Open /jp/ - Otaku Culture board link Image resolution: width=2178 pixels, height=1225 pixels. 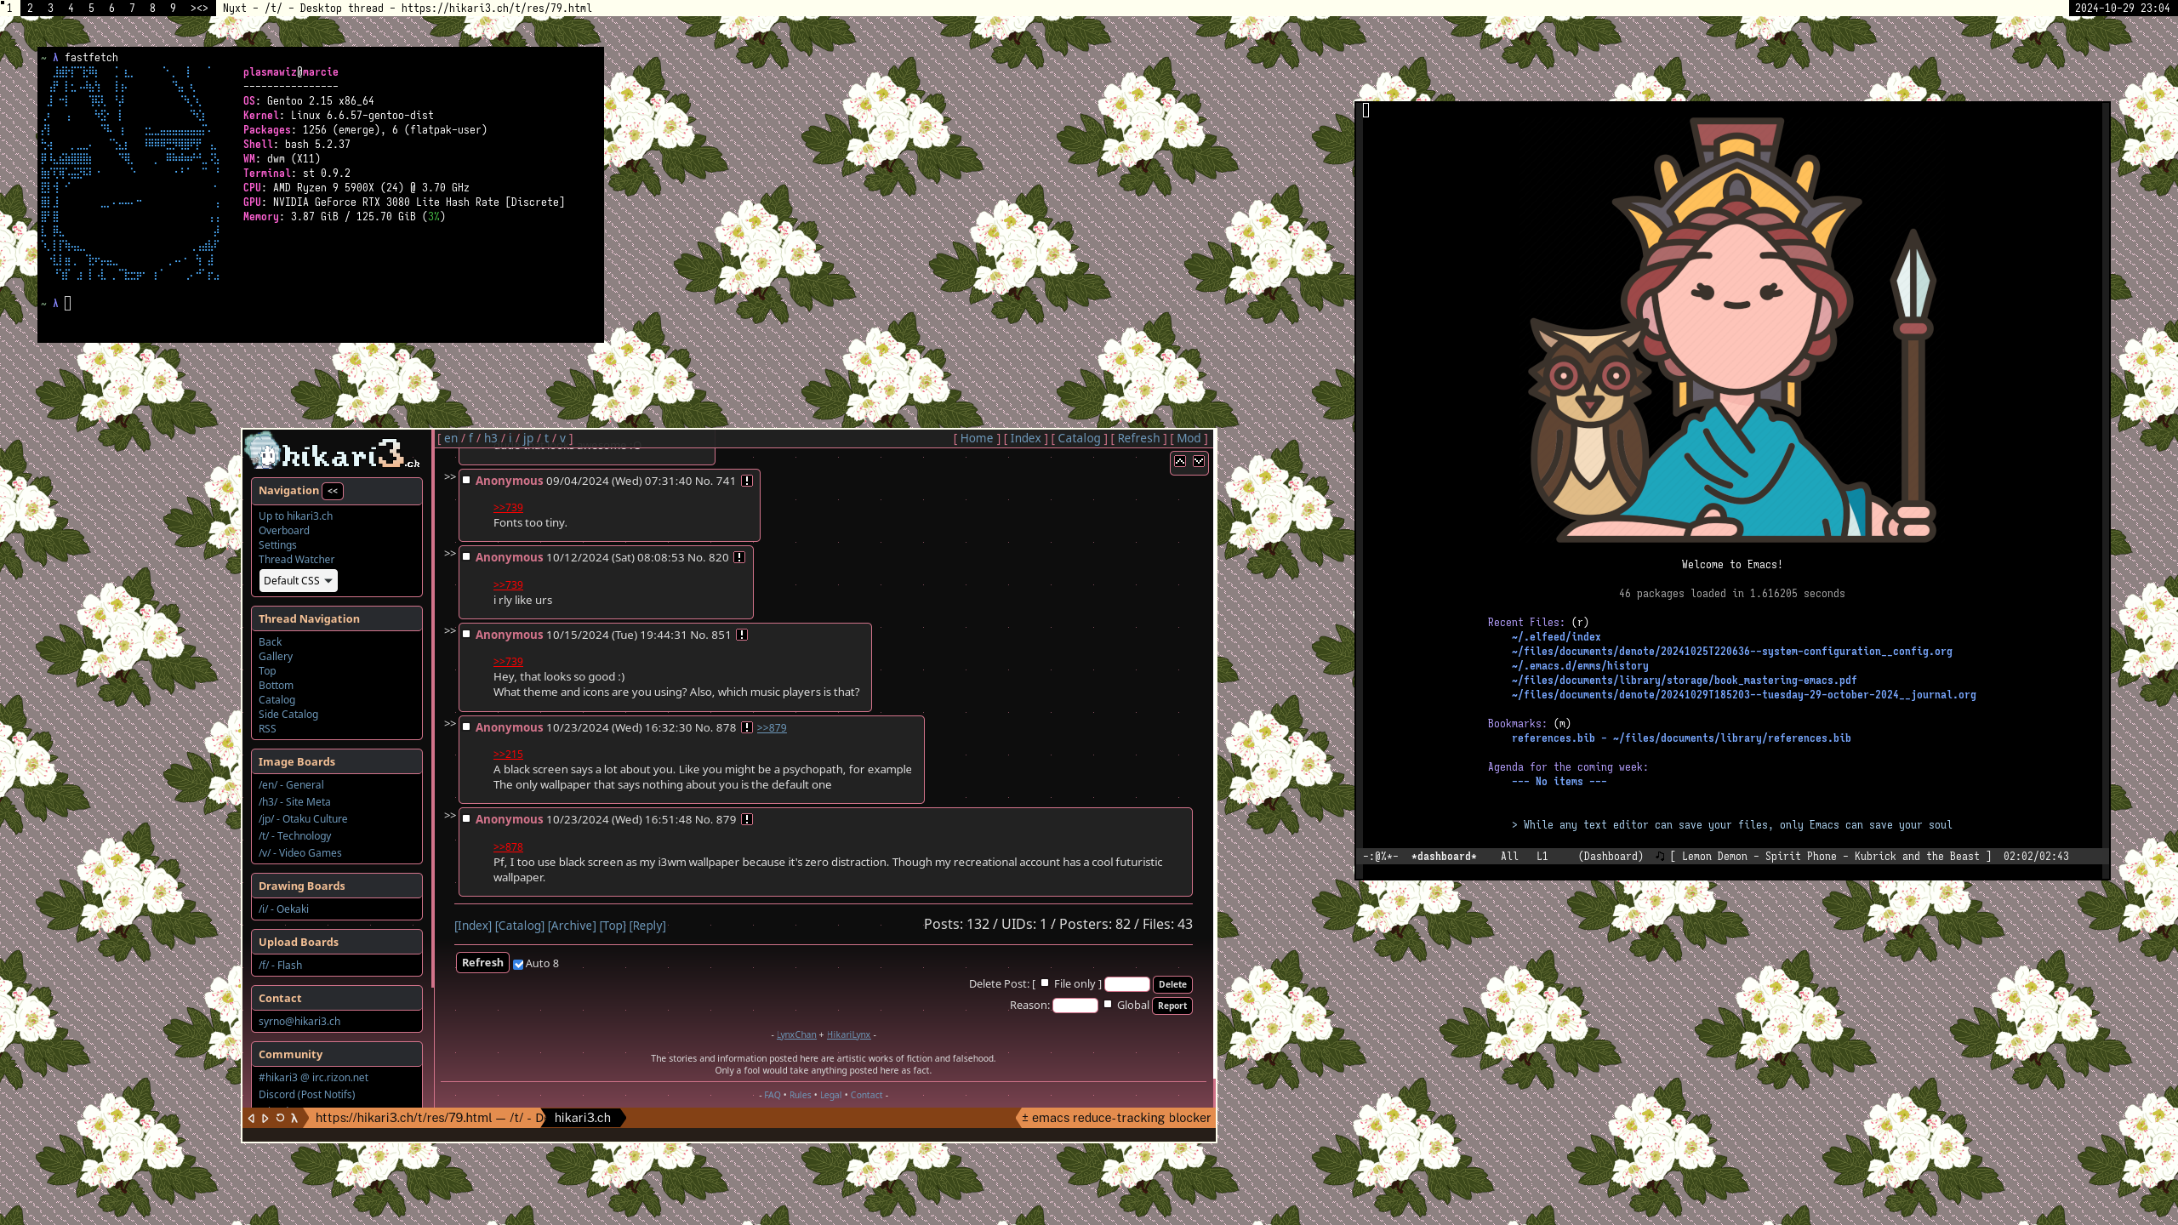[x=303, y=818]
